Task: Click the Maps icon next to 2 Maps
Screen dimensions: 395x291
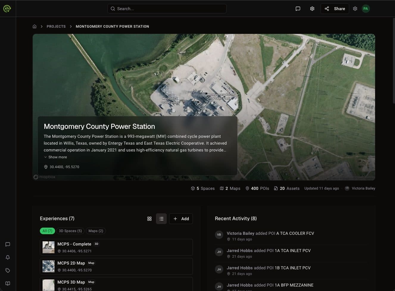Action: point(222,188)
